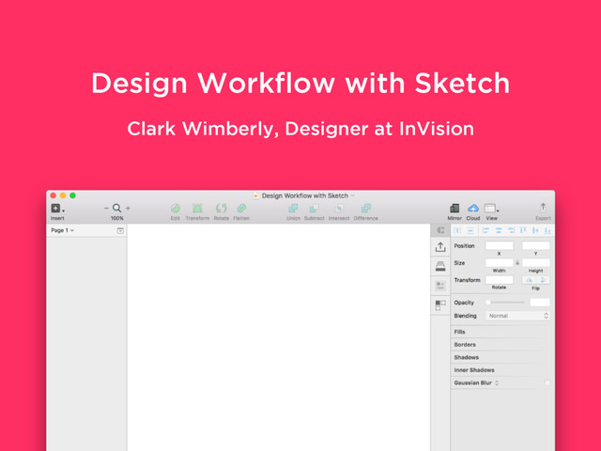Click the Craft logo panel icon
Viewport: 601px width, 451px height.
tap(440, 230)
